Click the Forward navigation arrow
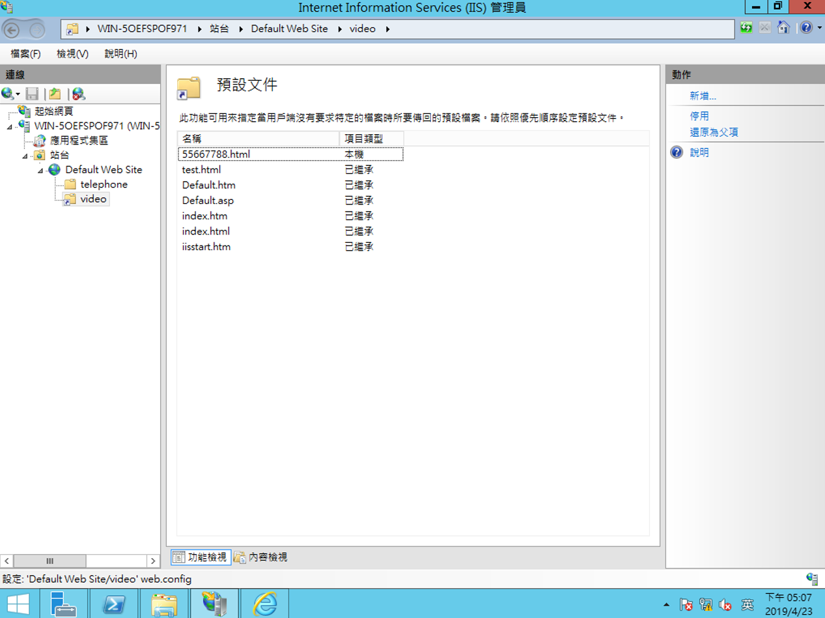The image size is (825, 618). [37, 29]
